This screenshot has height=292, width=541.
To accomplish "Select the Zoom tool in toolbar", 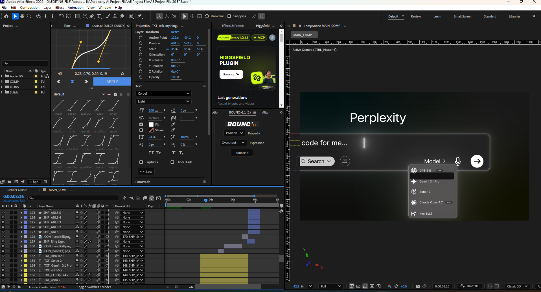I will (x=29, y=16).
